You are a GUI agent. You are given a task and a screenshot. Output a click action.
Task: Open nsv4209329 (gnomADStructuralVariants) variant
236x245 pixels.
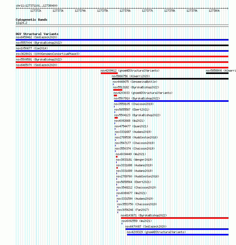[156, 232]
